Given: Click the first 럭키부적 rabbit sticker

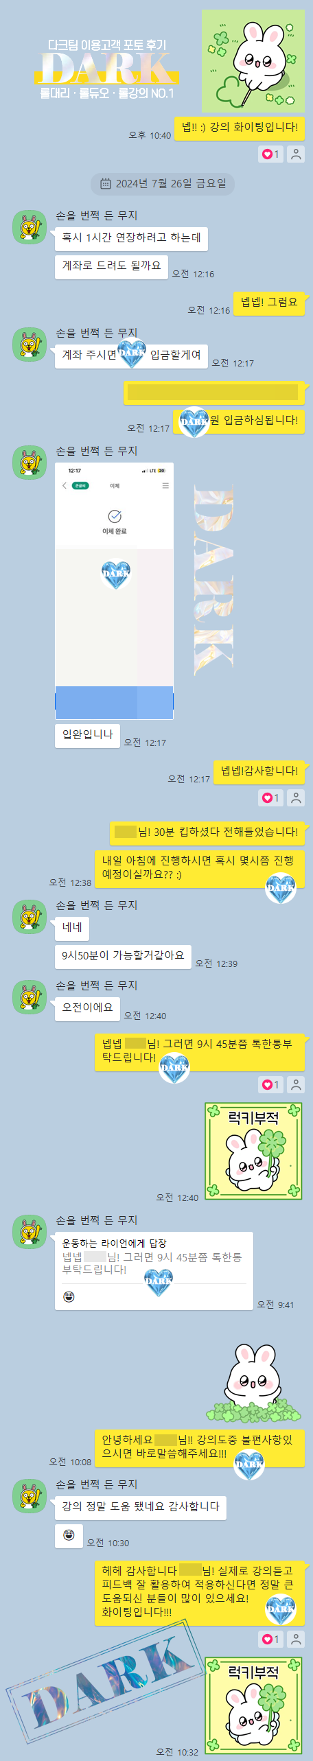Looking at the screenshot, I should click(x=253, y=1151).
